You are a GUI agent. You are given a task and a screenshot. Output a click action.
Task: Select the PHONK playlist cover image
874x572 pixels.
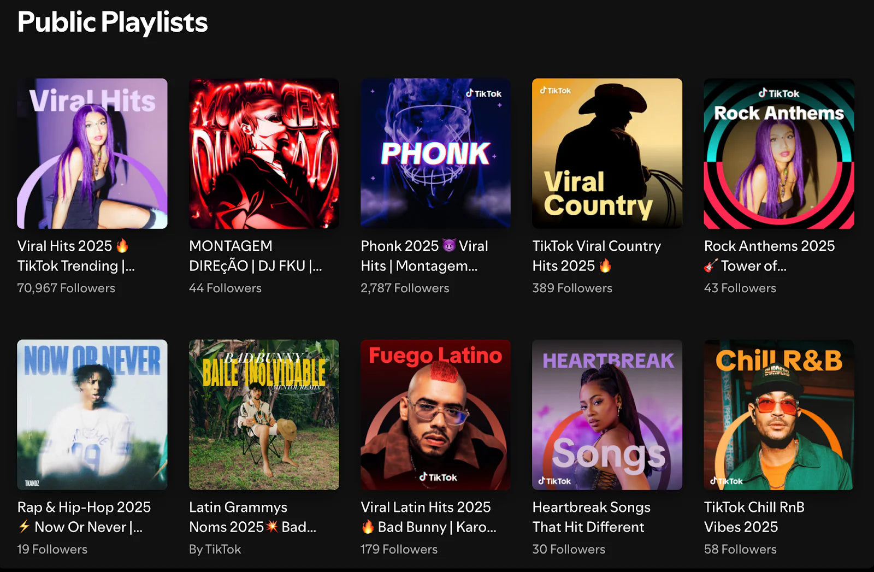pyautogui.click(x=435, y=154)
